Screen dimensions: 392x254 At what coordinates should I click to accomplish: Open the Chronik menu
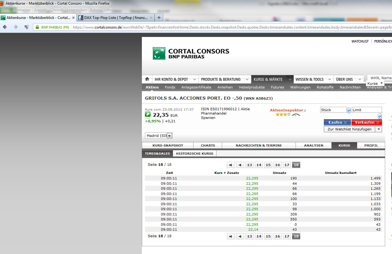(57, 10)
